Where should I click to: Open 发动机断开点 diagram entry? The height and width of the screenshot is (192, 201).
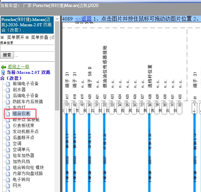click(x=26, y=131)
